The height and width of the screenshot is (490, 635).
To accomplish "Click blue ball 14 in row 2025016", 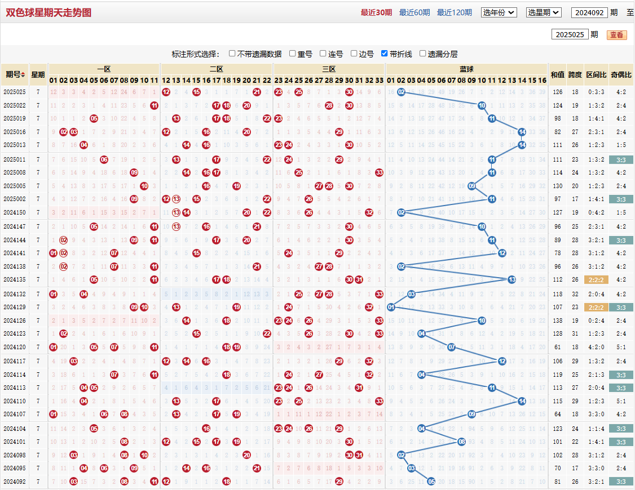I will click(522, 132).
